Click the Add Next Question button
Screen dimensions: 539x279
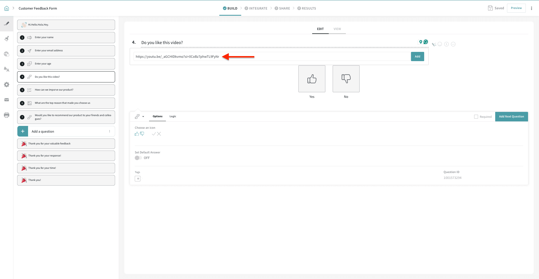tap(511, 116)
